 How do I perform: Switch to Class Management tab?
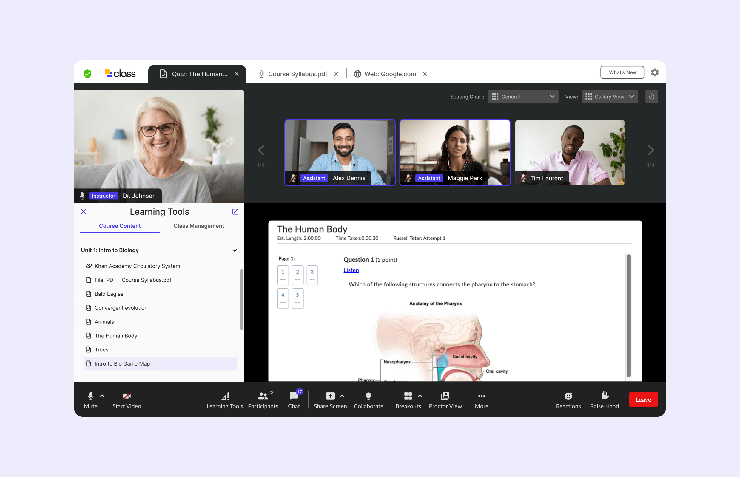(198, 226)
